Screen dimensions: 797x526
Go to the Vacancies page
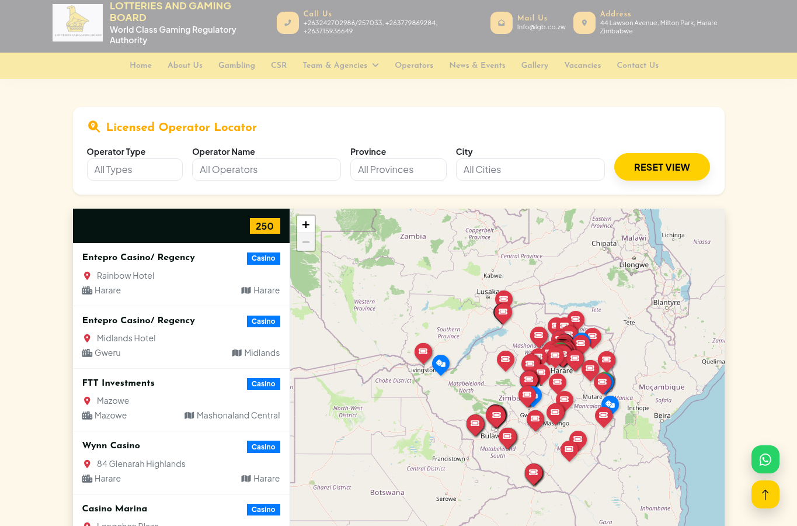coord(582,65)
